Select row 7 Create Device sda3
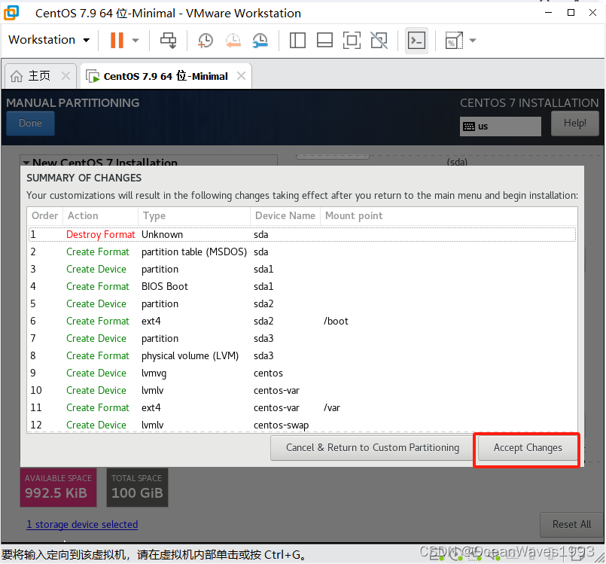606x564 pixels. pos(302,339)
